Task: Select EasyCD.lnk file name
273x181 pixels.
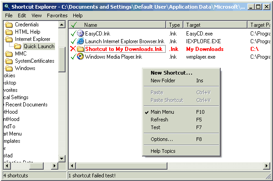Action: (x=97, y=33)
